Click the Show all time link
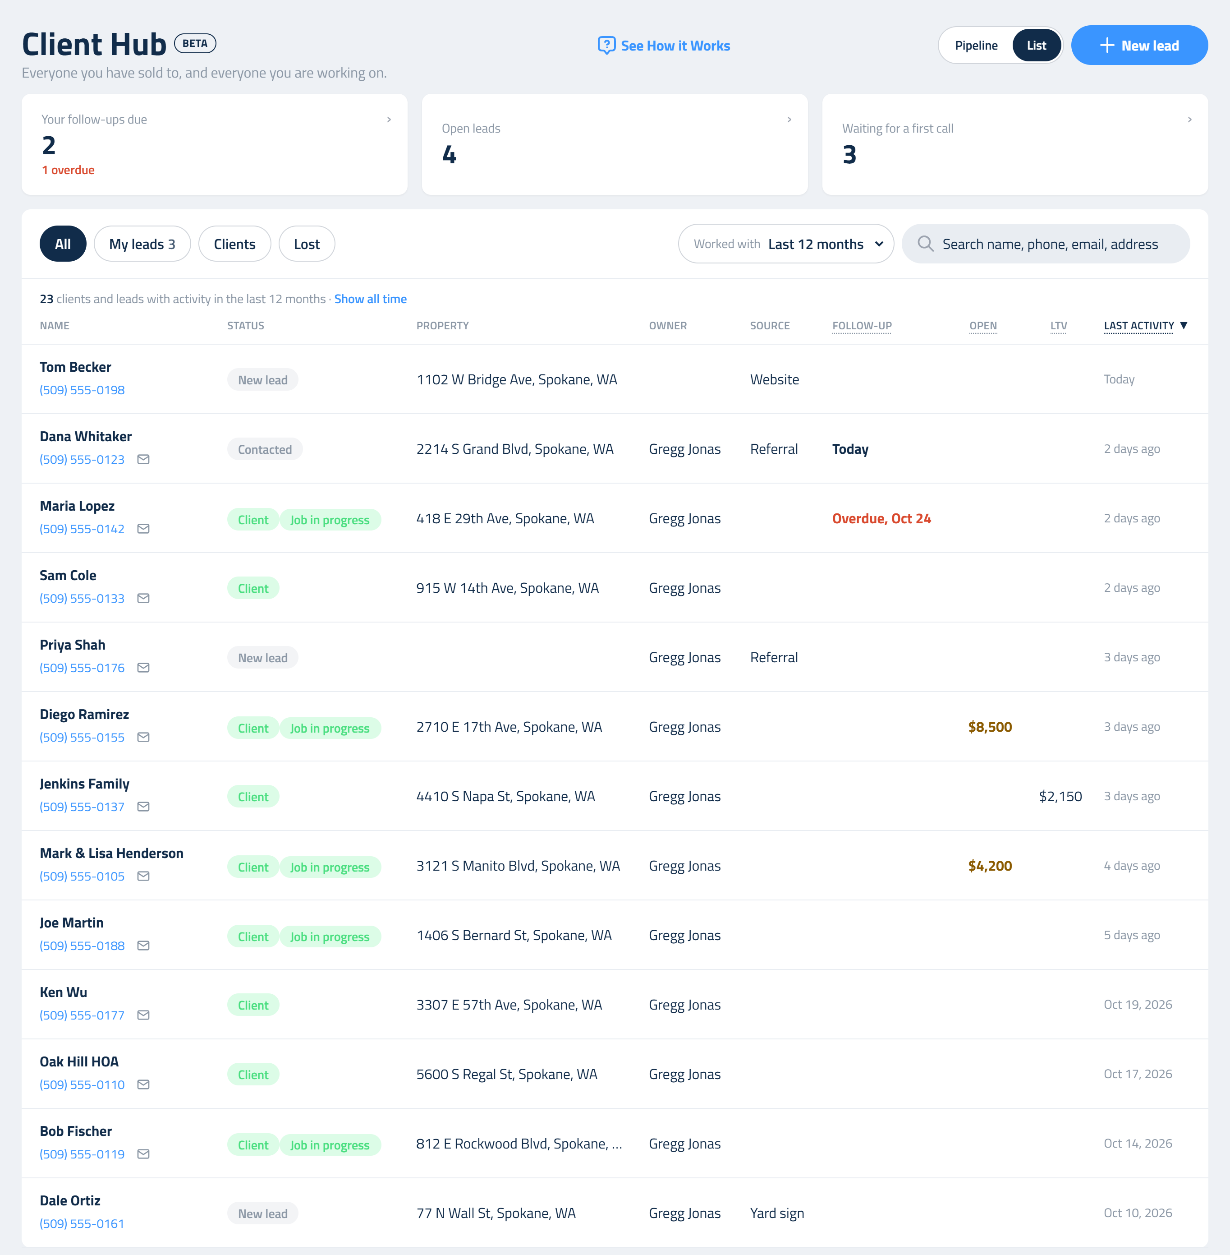This screenshot has height=1255, width=1230. click(370, 299)
